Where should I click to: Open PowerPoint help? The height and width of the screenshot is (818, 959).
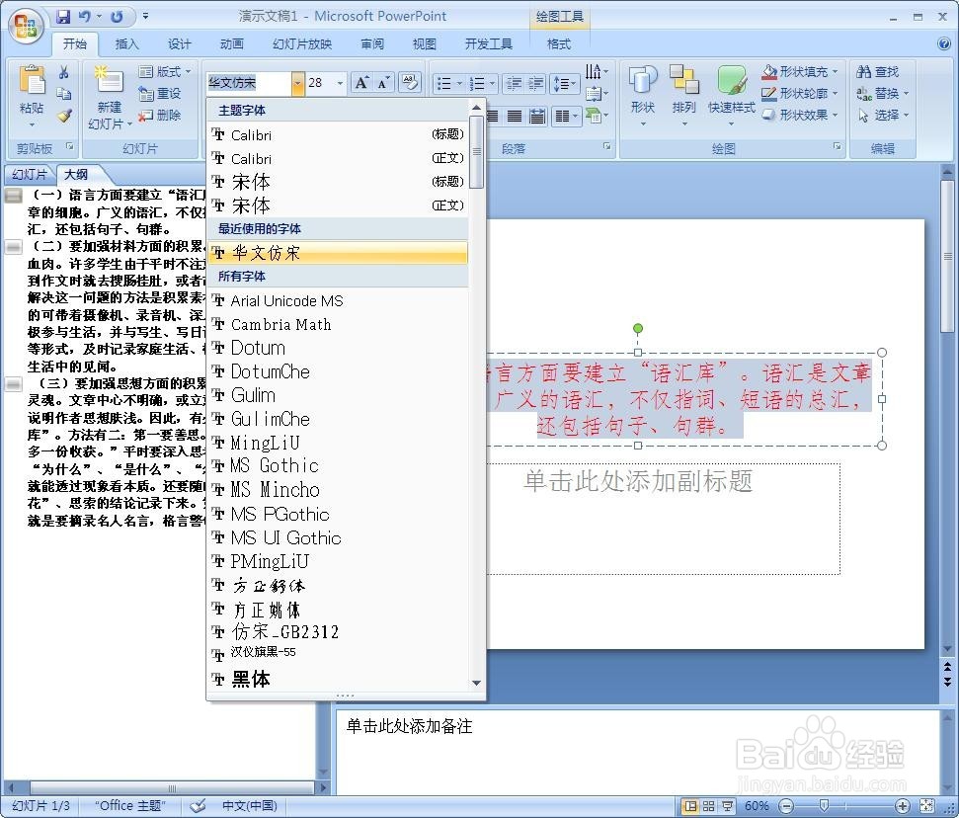[944, 43]
